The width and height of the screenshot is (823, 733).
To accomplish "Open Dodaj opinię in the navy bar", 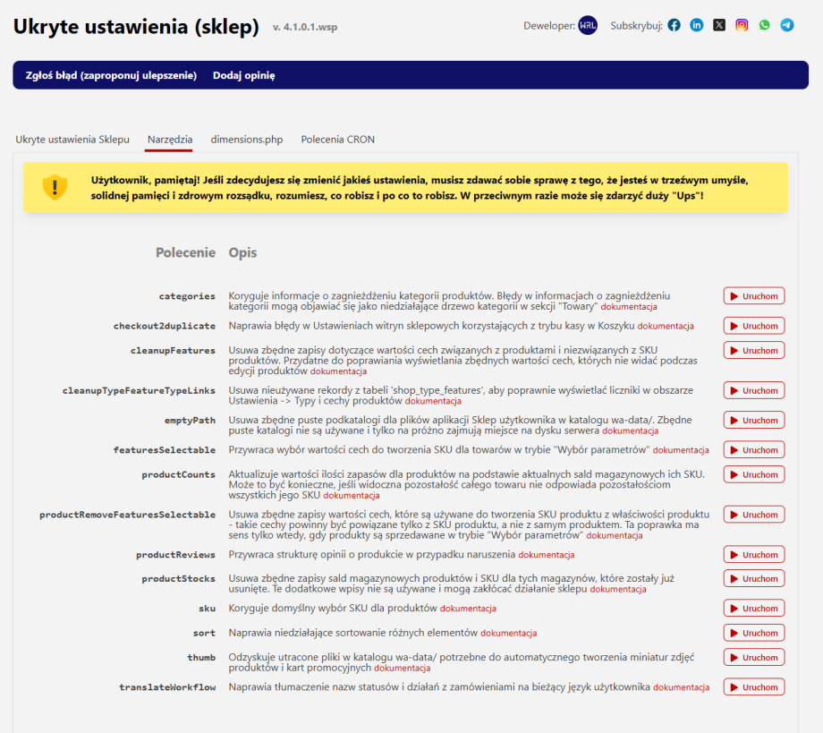I will coord(243,75).
